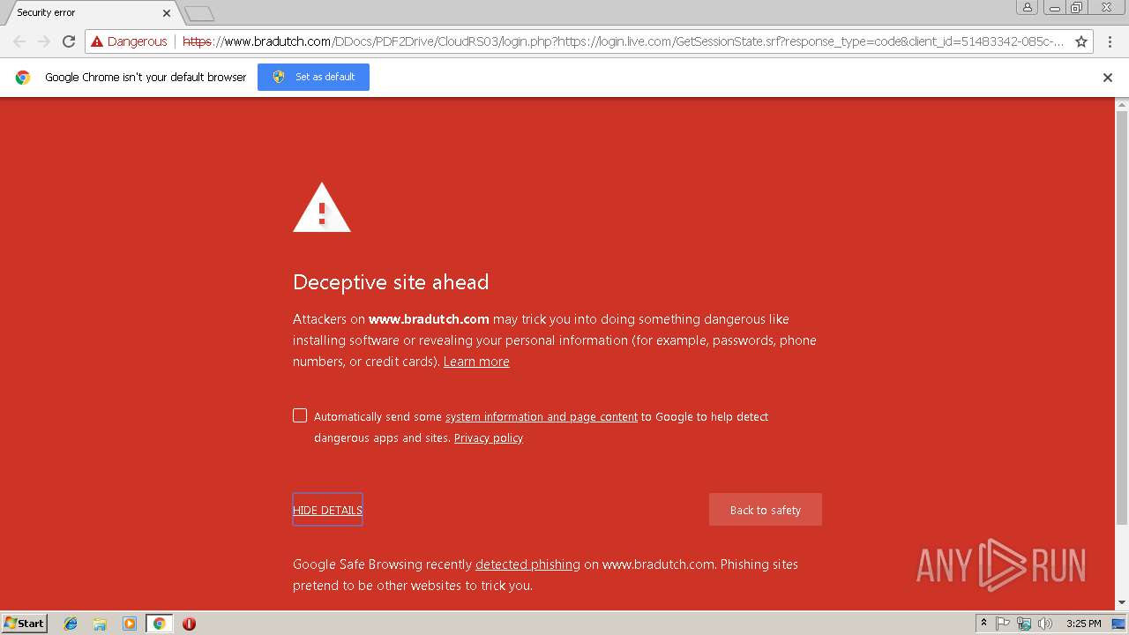Click the Dangerous warning site indicator
The height and width of the screenshot is (635, 1129).
tap(129, 41)
